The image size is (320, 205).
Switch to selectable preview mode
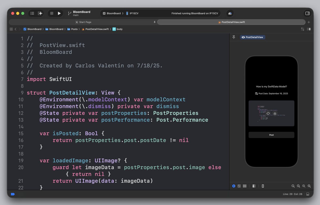(x=239, y=186)
